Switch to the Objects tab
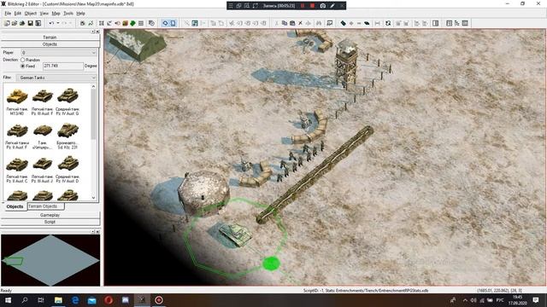Viewport: 547px width, 307px height. point(15,206)
